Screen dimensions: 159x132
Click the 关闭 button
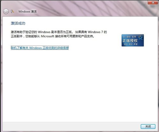tap(148, 127)
